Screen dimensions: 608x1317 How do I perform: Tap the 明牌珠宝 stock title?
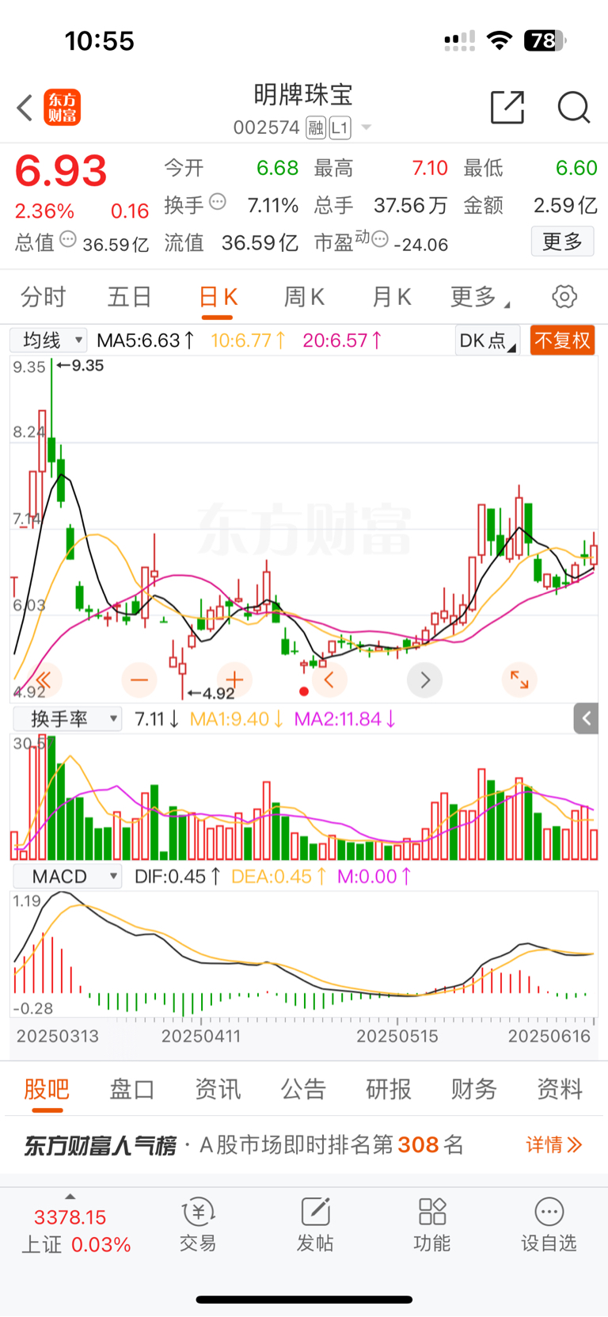click(x=303, y=94)
